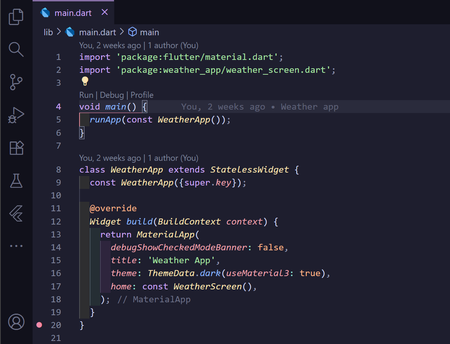
Task: Click the useMaterial3 parameter
Action: pos(258,273)
